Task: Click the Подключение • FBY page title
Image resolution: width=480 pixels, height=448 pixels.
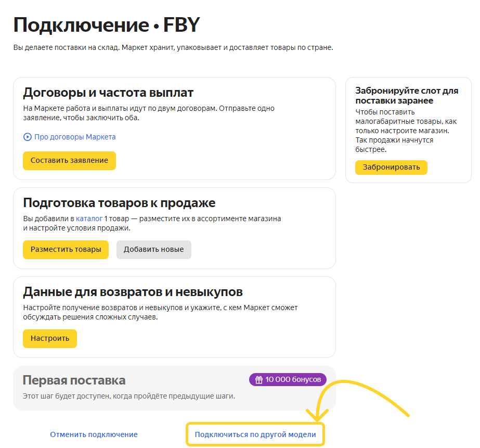Action: pyautogui.click(x=106, y=25)
